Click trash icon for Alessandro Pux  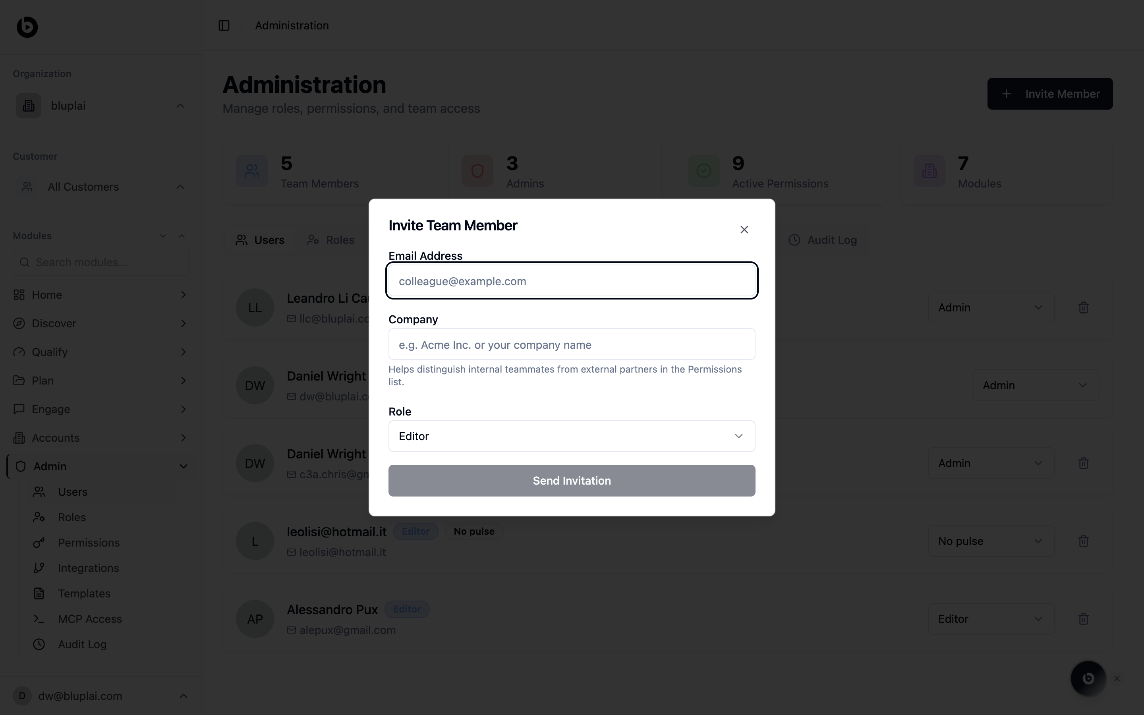click(x=1084, y=619)
